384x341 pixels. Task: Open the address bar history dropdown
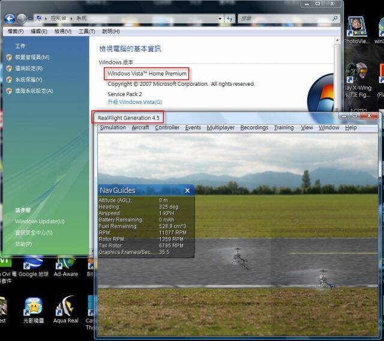pyautogui.click(x=220, y=19)
